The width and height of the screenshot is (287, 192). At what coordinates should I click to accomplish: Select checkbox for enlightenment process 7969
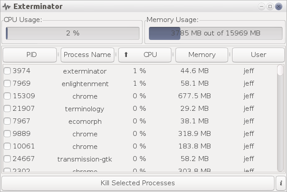point(7,83)
